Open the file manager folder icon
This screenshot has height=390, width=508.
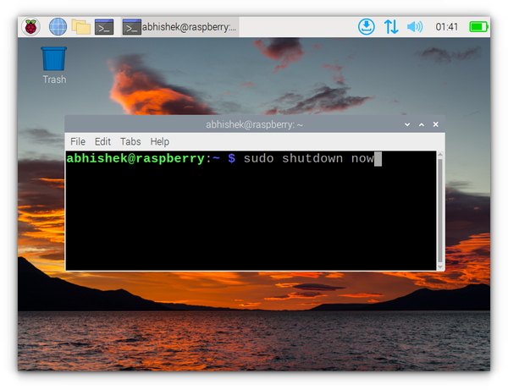point(81,27)
